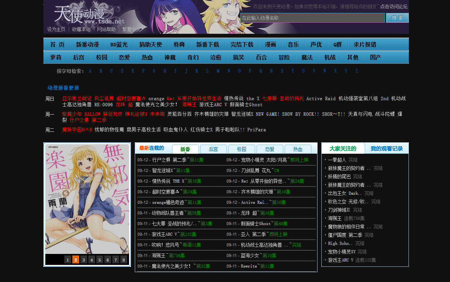The width and height of the screenshot is (450, 282).
Task: Switch to the 大家关注的 tab
Action: [343, 148]
